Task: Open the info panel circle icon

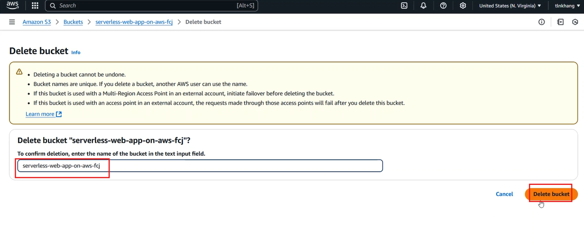Action: 541,22
